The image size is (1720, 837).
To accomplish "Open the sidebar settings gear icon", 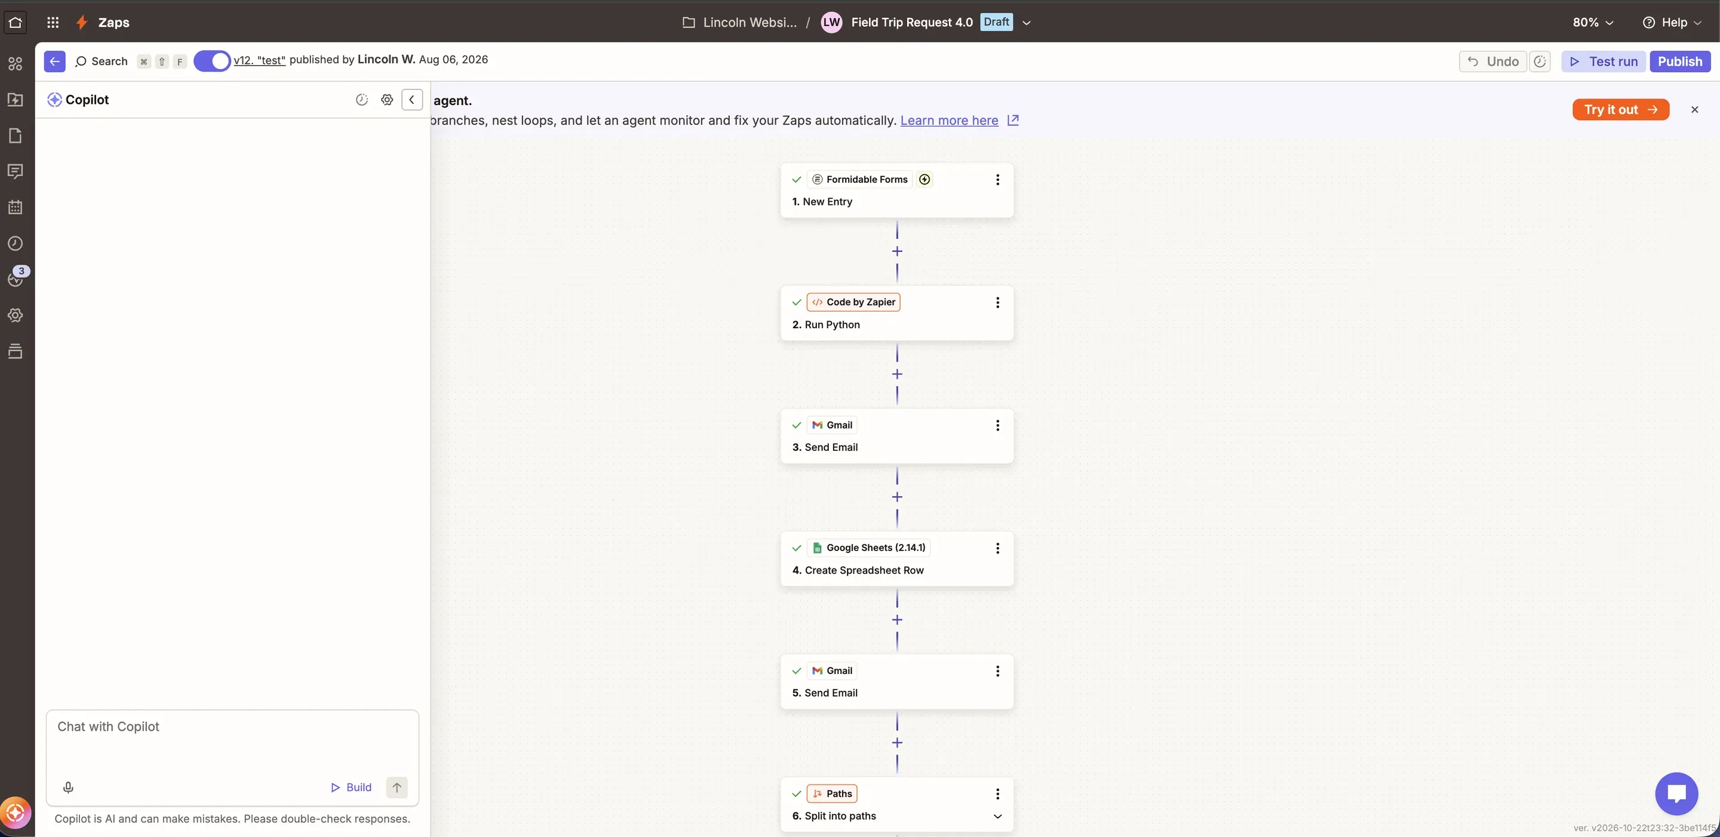I will click(x=16, y=315).
